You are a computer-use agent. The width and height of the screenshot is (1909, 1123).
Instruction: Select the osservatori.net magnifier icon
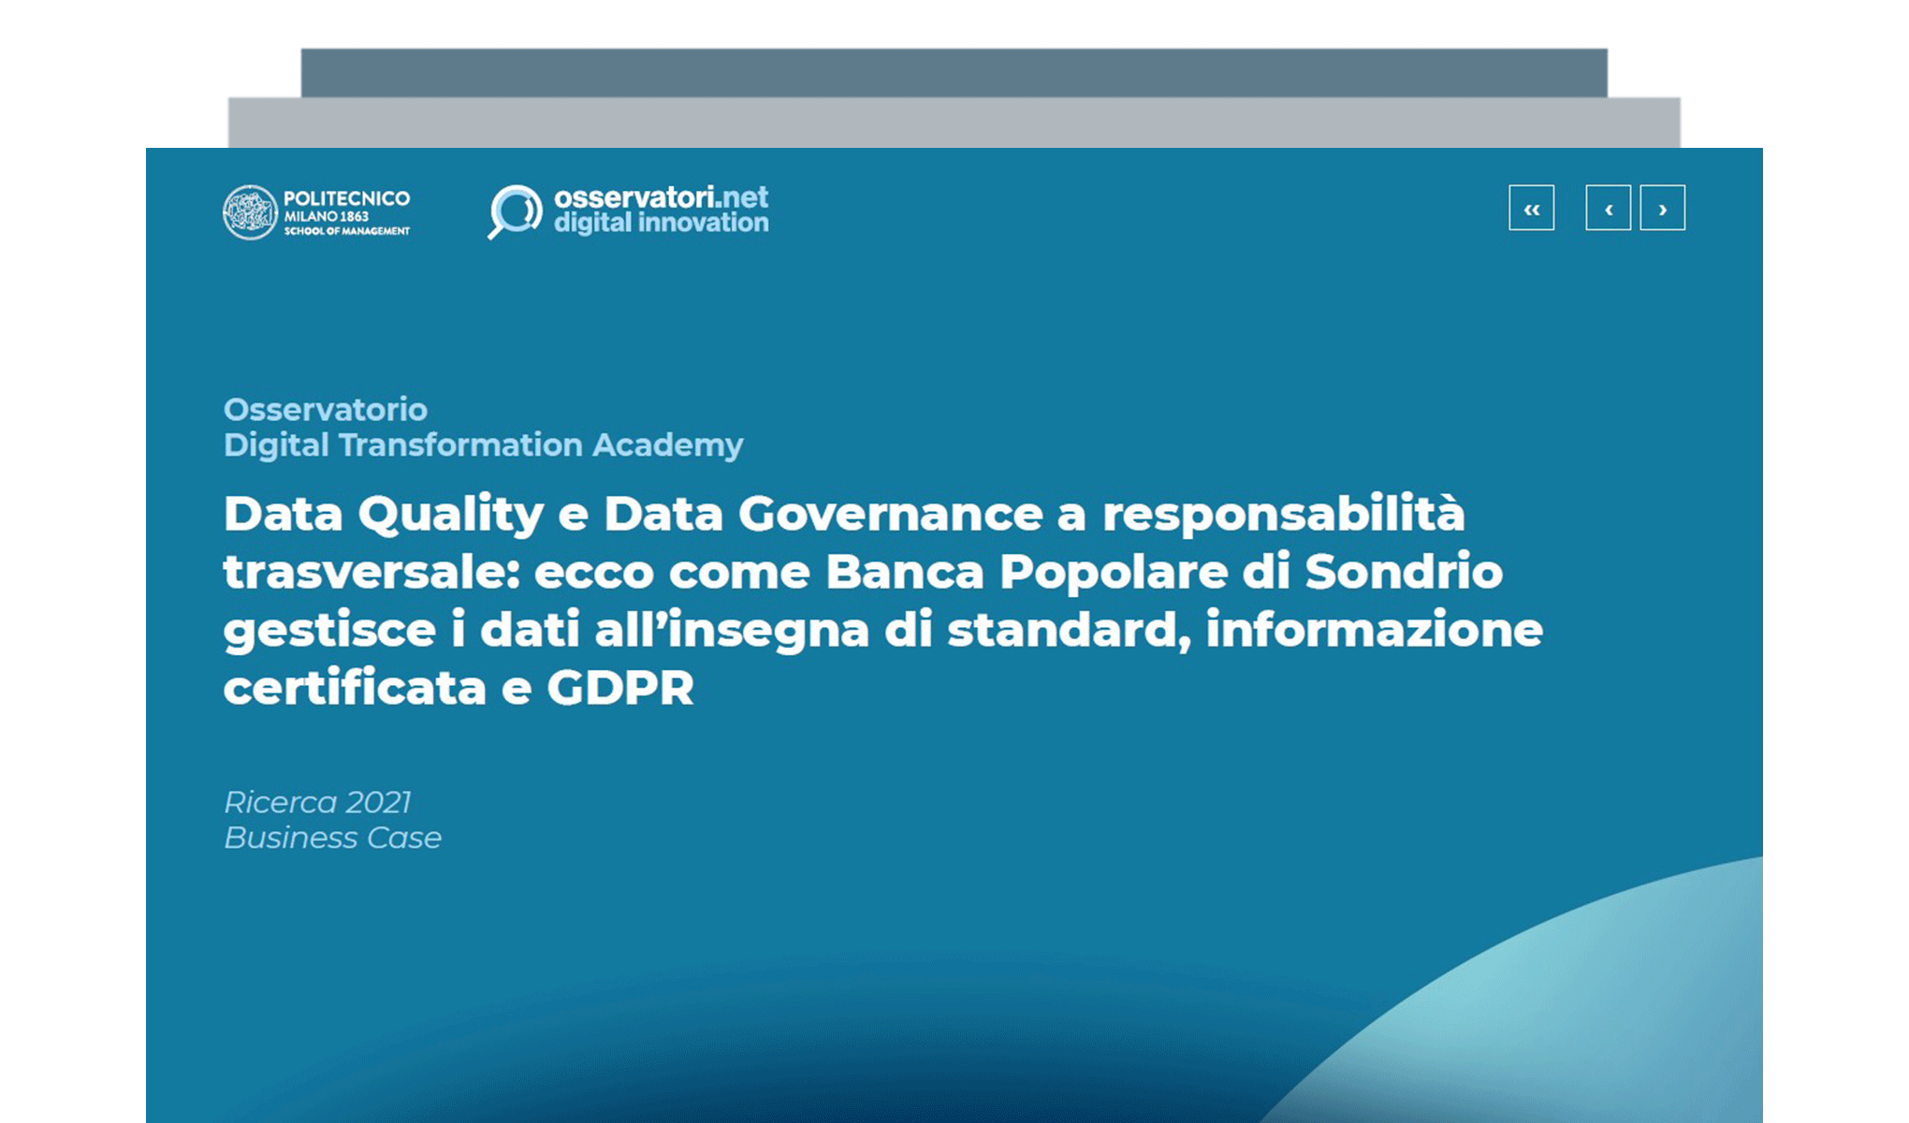513,212
